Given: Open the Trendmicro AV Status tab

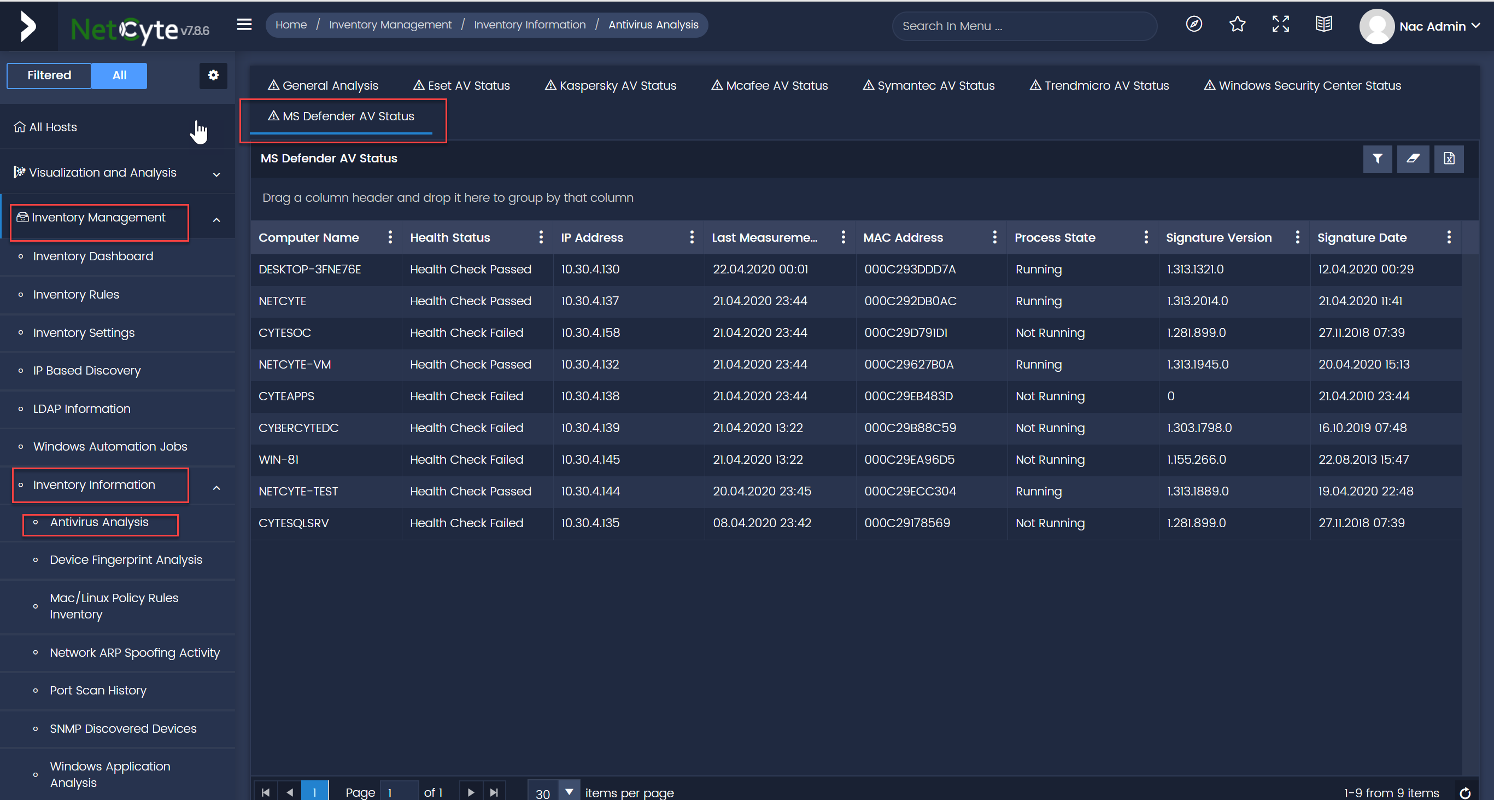Looking at the screenshot, I should tap(1099, 85).
